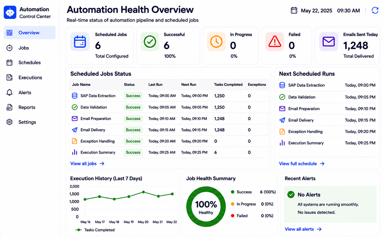Select SAP Data Extraction in the jobs table
The width and height of the screenshot is (383, 238).
tap(98, 96)
